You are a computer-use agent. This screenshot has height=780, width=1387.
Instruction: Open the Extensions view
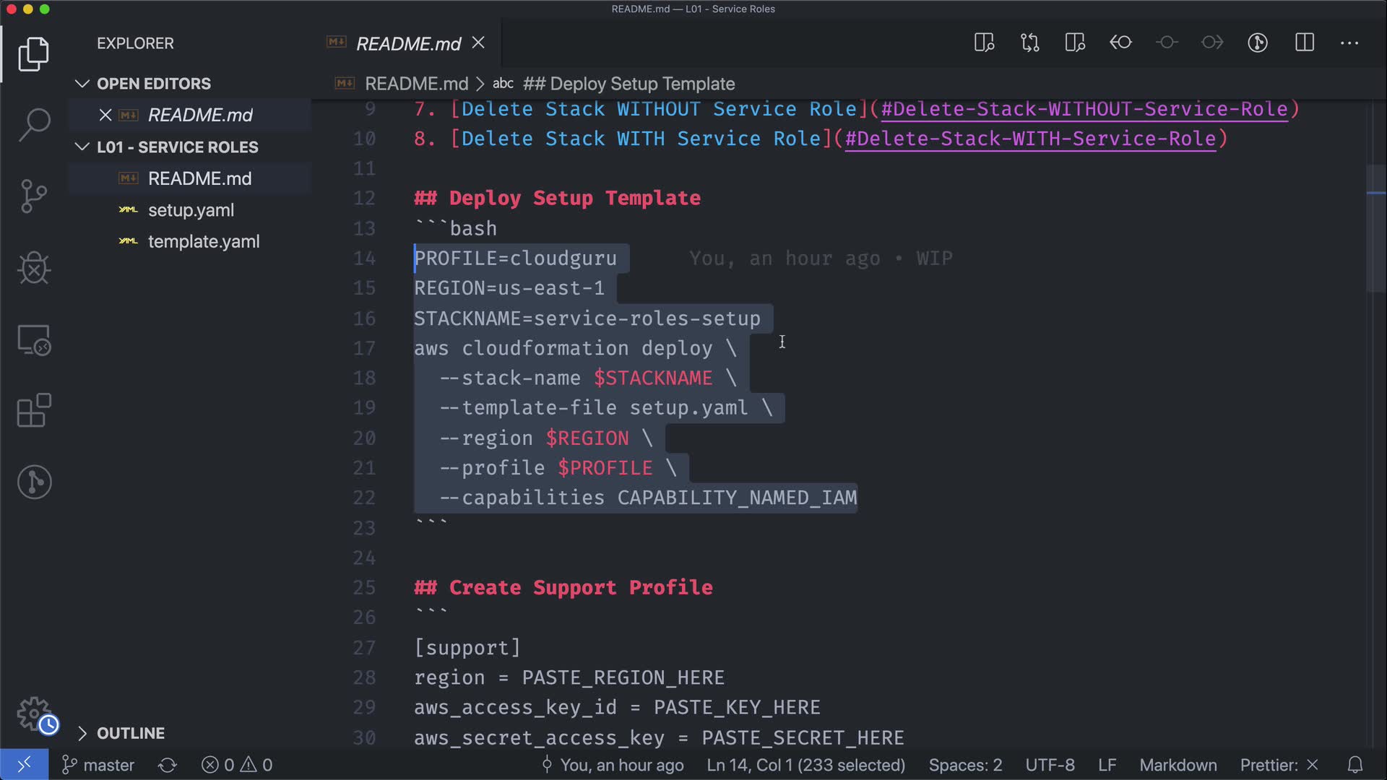click(34, 411)
